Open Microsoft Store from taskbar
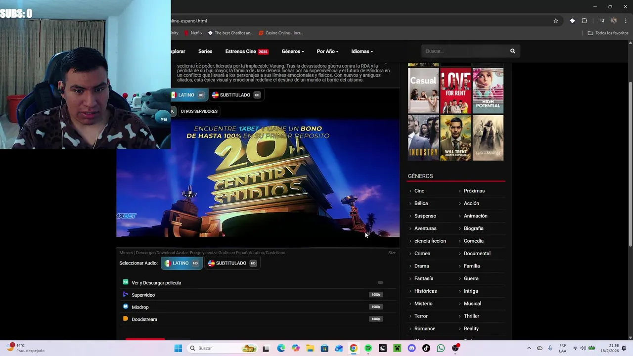Image resolution: width=633 pixels, height=356 pixels. (x=324, y=348)
